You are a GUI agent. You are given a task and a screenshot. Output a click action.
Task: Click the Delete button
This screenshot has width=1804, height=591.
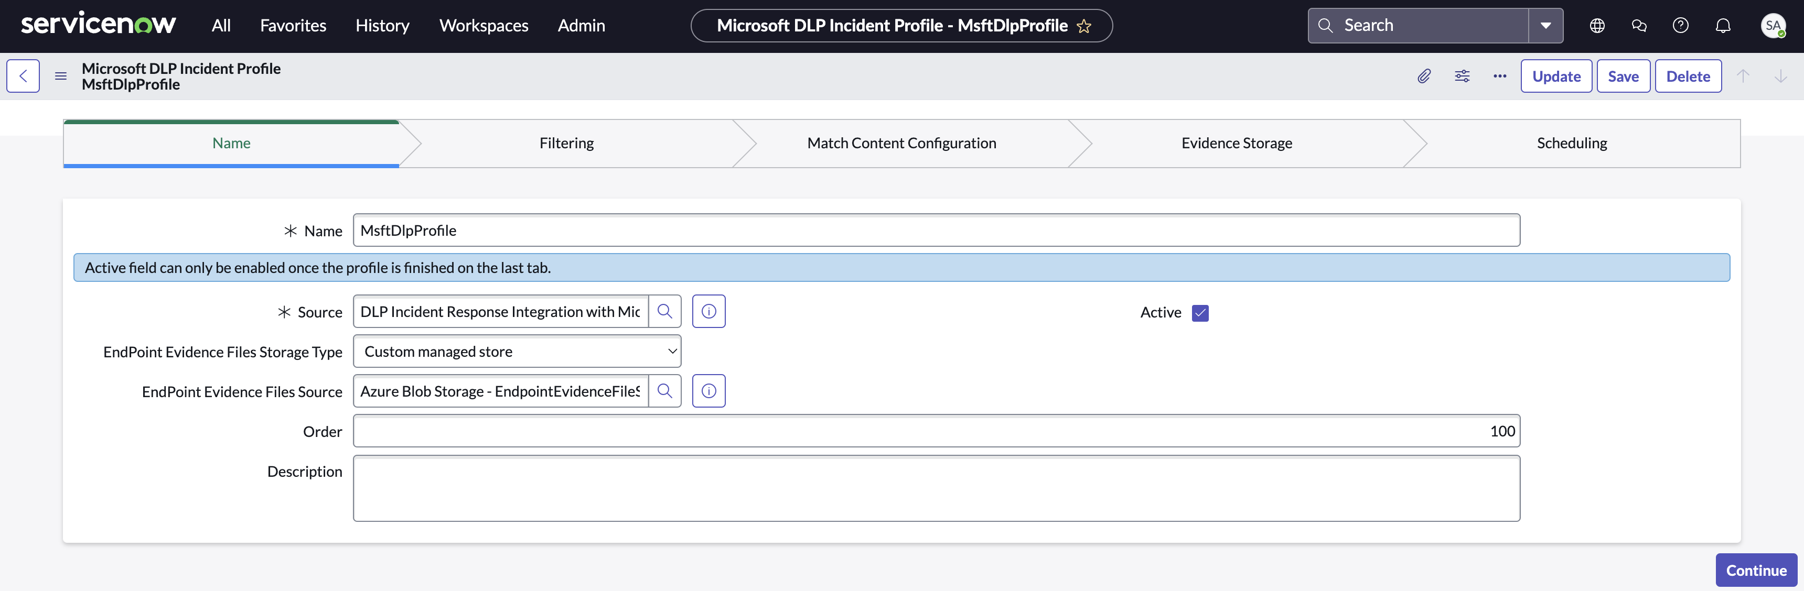pos(1688,75)
